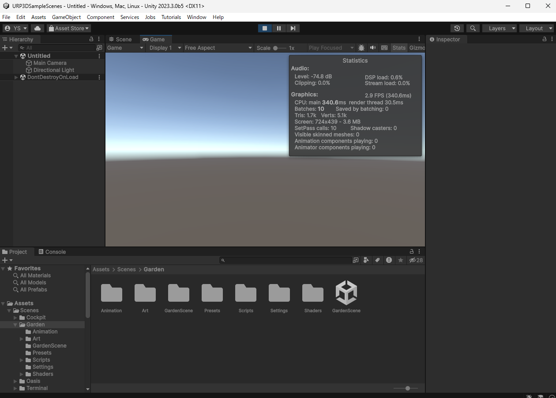556x398 pixels.
Task: Click the Shaders folder thumbnail
Action: pyautogui.click(x=312, y=293)
